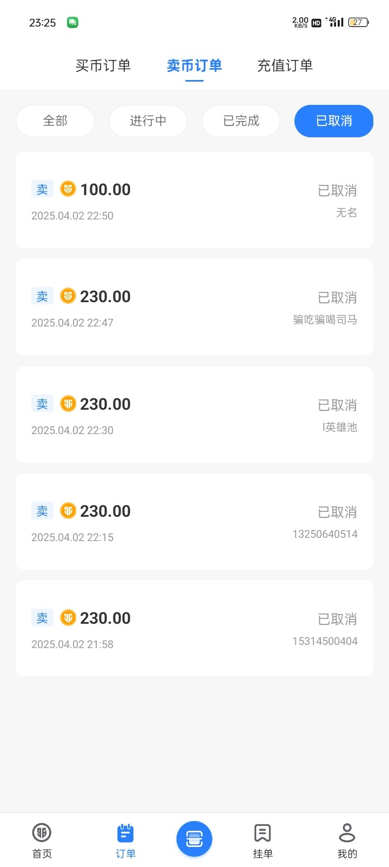Filter orders by 全部
Screen dimensions: 389x867
55,121
